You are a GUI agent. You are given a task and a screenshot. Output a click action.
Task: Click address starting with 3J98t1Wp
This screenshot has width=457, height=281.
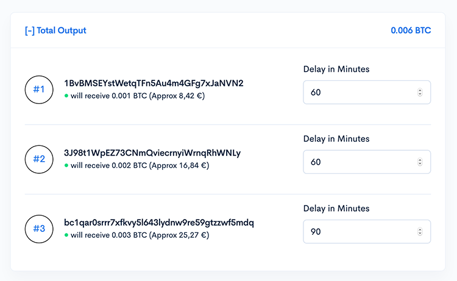152,153
